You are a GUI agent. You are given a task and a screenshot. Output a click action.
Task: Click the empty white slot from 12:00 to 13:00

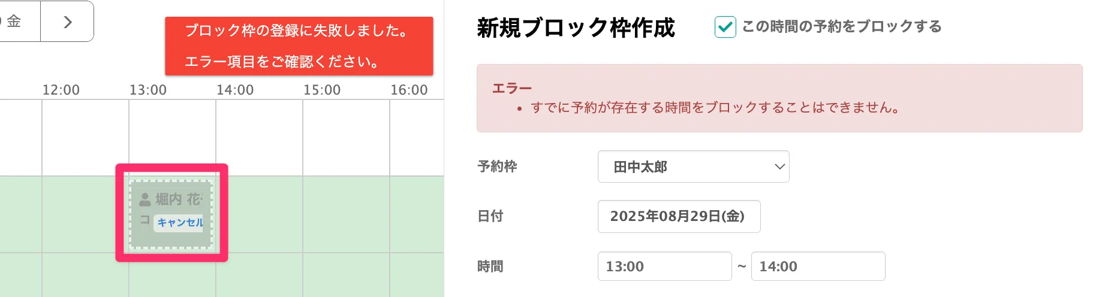[85, 138]
